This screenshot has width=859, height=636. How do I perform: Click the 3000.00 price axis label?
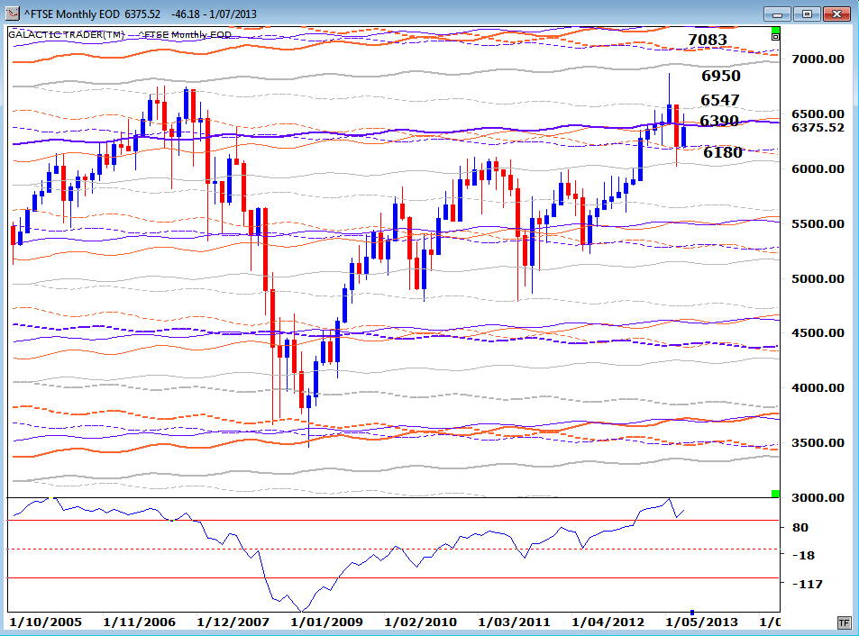(818, 497)
